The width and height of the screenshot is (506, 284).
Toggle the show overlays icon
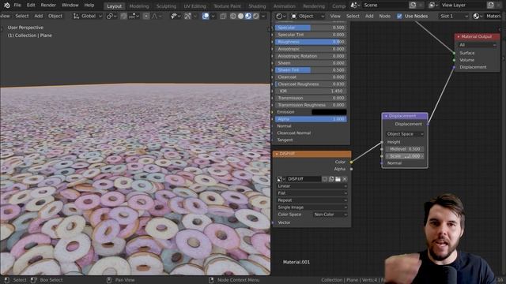[x=206, y=16]
